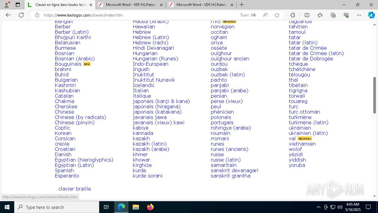
Task: Open the volume speaker tray icon
Action: click(x=340, y=207)
